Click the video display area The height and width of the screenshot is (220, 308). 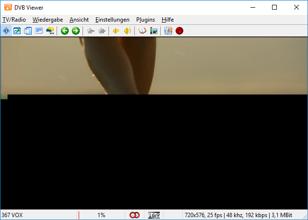tap(154, 123)
